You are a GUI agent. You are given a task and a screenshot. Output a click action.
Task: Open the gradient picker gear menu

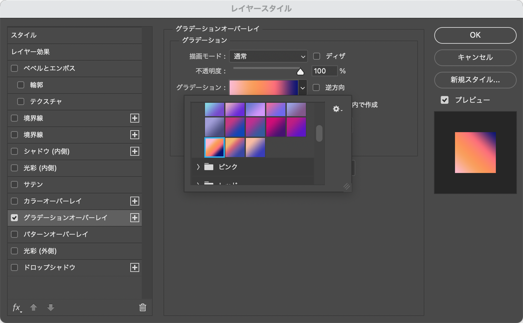337,109
